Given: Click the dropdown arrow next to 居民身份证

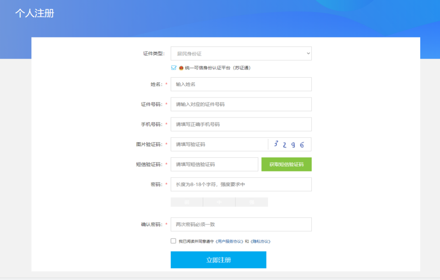Looking at the screenshot, I should tap(308, 53).
